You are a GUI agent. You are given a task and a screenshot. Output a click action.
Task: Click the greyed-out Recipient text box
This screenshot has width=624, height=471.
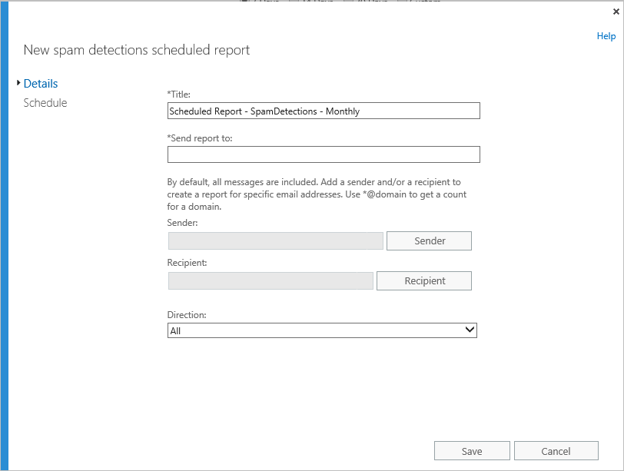tap(271, 281)
